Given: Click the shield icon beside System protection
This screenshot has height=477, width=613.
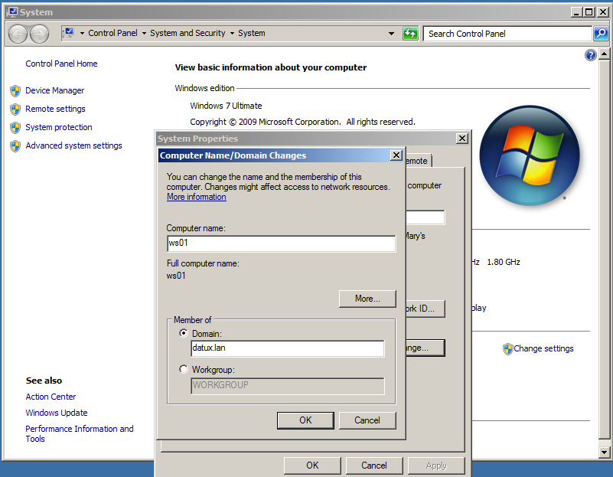Looking at the screenshot, I should click(x=15, y=128).
